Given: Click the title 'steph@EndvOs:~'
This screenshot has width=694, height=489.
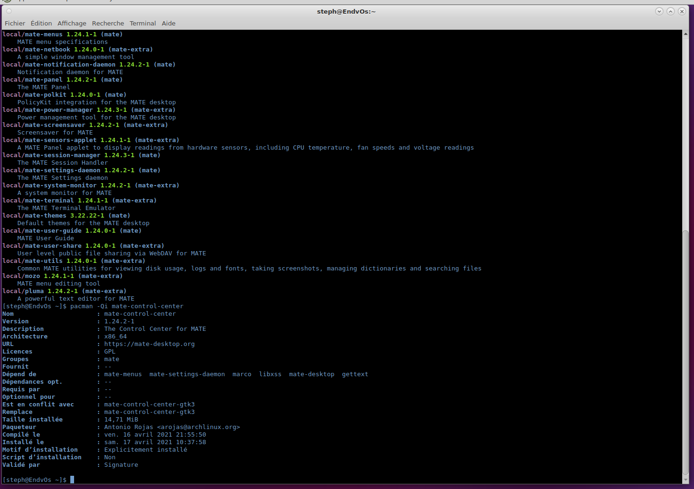Looking at the screenshot, I should [346, 11].
